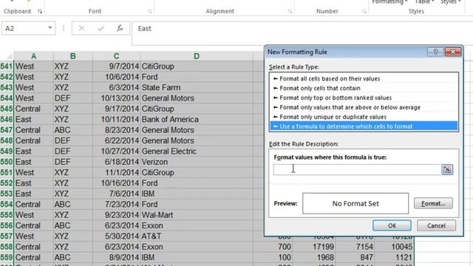
Task: Click cell 'Central' in row 545
Action: click(33, 109)
